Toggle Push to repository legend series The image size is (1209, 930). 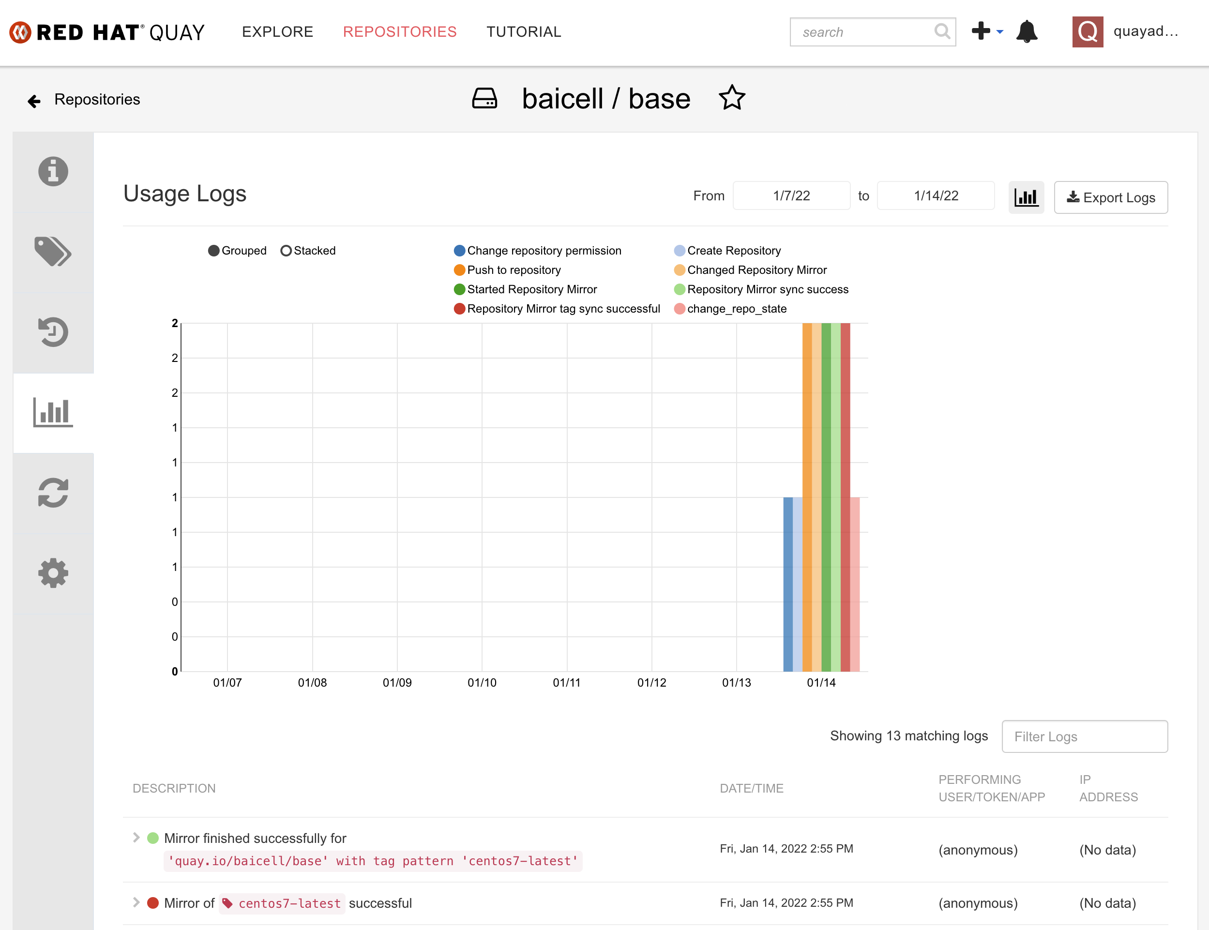pyautogui.click(x=513, y=270)
